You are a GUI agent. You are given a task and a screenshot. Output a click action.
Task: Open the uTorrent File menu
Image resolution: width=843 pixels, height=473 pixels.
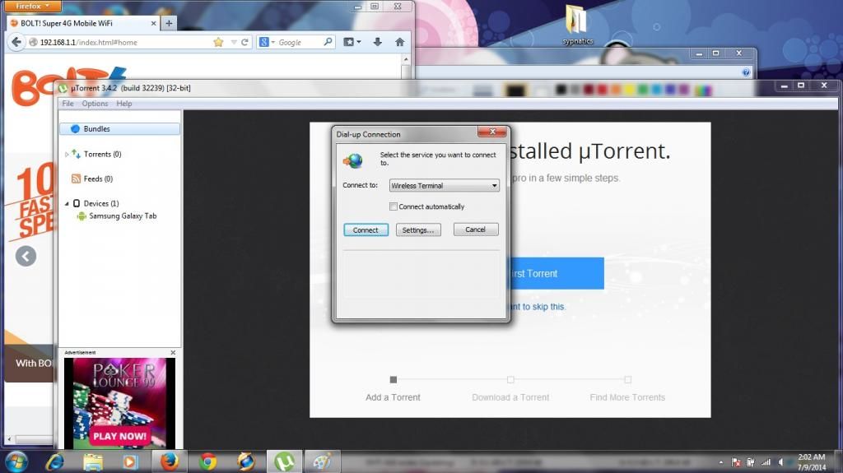click(68, 104)
